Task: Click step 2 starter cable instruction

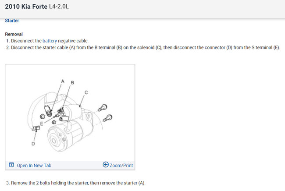Action: pos(143,48)
